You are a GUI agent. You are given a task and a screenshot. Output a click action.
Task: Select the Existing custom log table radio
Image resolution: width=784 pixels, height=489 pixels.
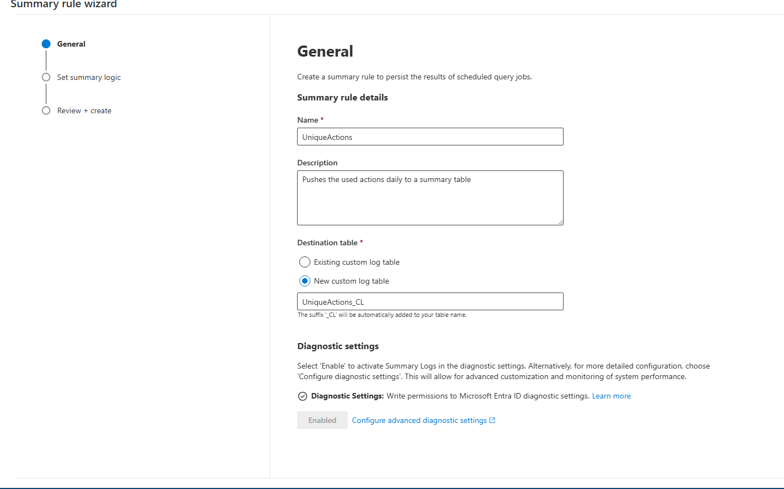[x=305, y=262]
